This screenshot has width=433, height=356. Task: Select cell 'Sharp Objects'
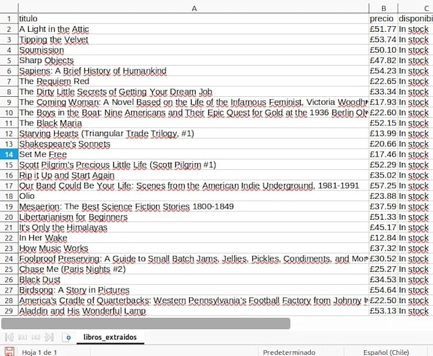coord(194,61)
